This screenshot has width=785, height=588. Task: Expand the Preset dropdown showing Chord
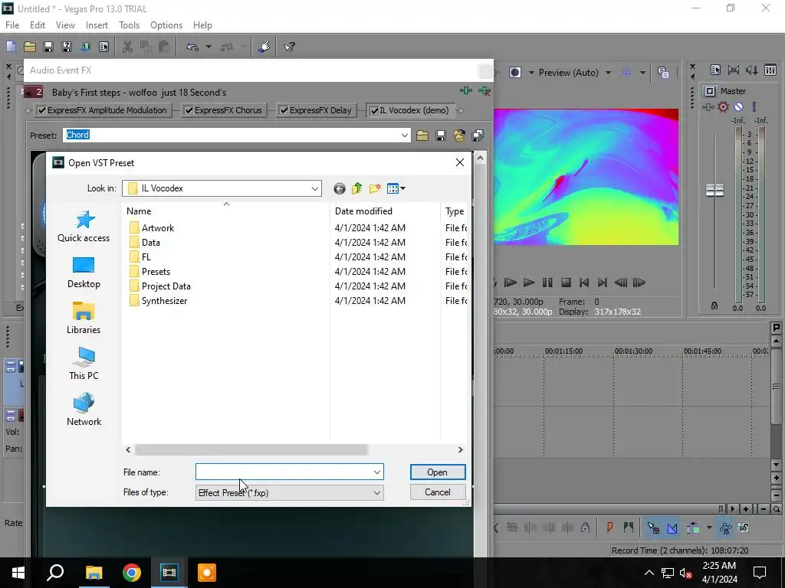[x=405, y=135]
